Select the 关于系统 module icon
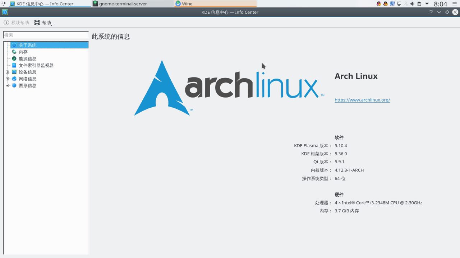 tap(14, 45)
